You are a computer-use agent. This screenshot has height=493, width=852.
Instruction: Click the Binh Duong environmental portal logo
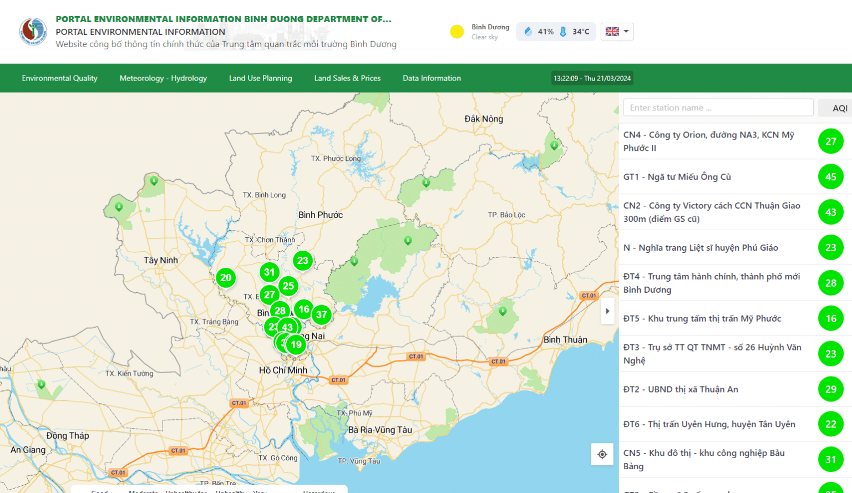[x=32, y=31]
